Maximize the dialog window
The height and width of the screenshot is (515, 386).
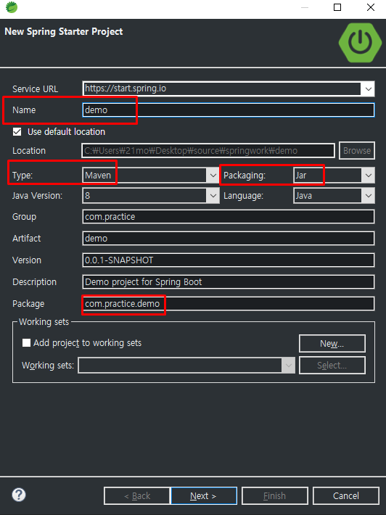click(337, 7)
